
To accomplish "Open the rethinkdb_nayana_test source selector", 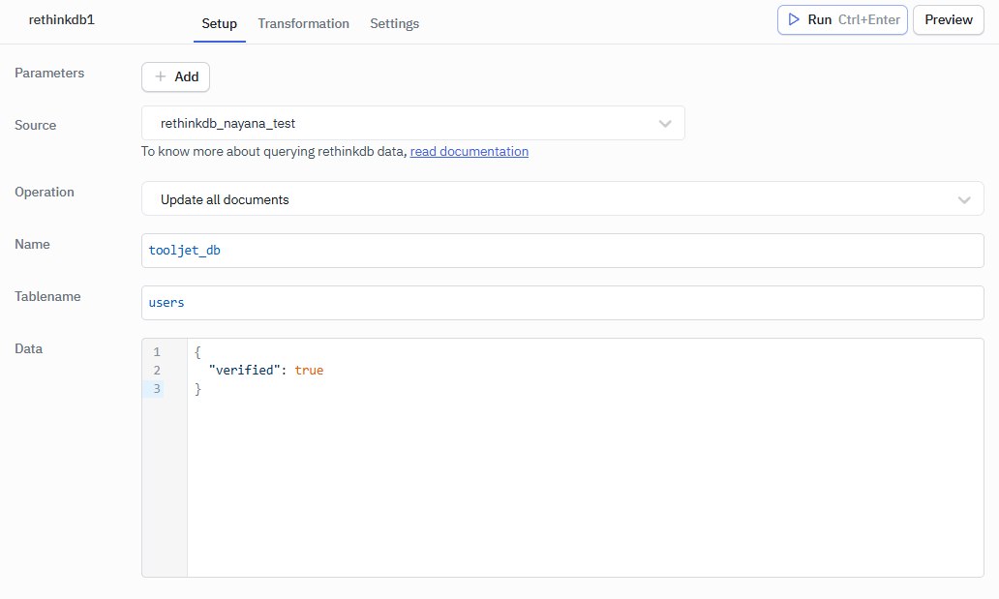I will coord(413,124).
